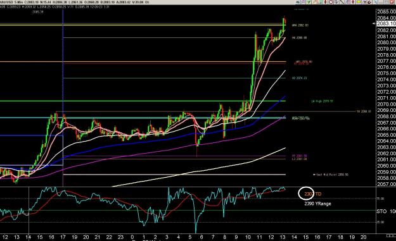Click the YRange value label

317,204
